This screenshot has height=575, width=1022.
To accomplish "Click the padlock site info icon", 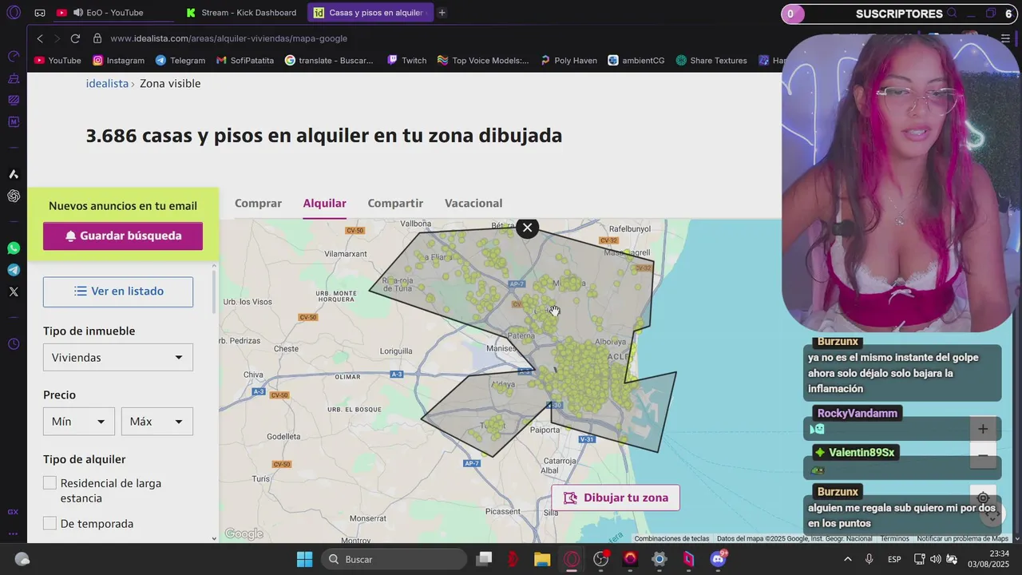I will [97, 38].
